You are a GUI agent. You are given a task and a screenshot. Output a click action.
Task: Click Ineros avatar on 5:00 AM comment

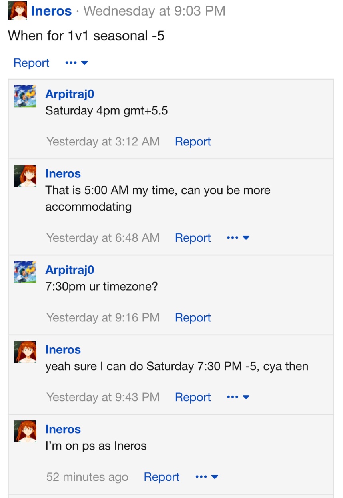(x=25, y=176)
